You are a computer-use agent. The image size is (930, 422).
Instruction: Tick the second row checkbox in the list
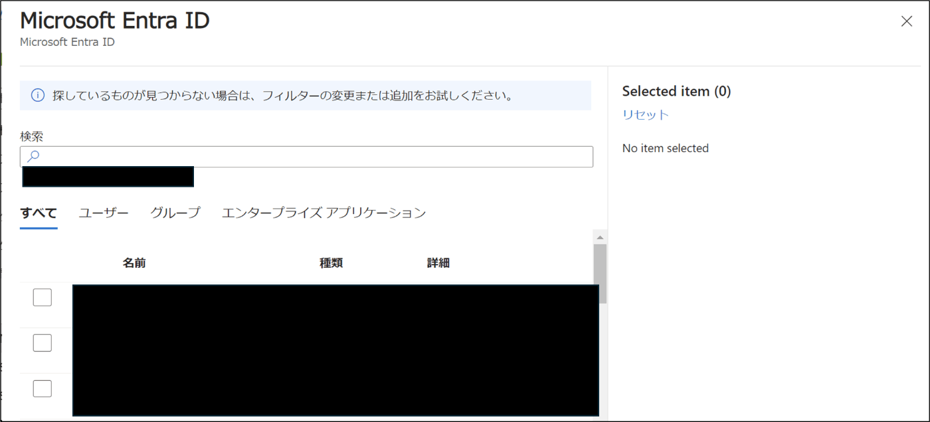43,343
